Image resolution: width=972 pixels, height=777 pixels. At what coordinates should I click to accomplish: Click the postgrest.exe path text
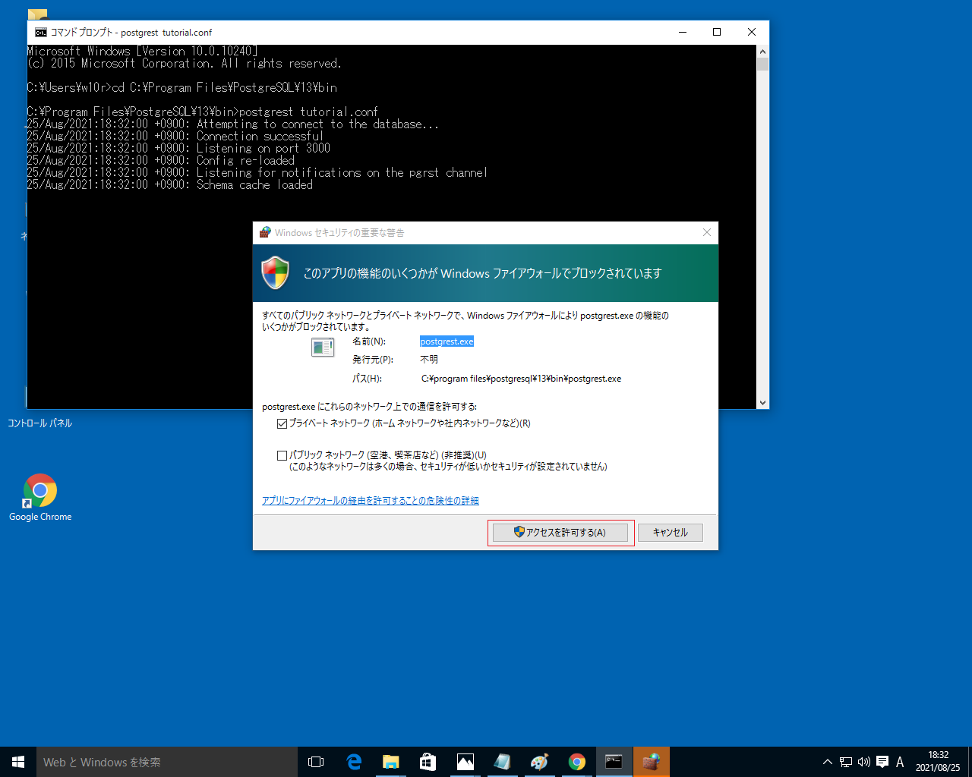click(x=521, y=379)
